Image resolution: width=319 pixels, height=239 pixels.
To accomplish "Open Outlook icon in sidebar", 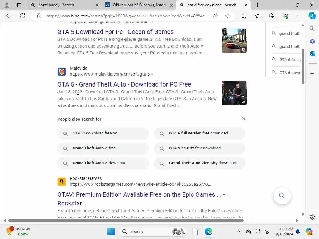I will (312, 54).
